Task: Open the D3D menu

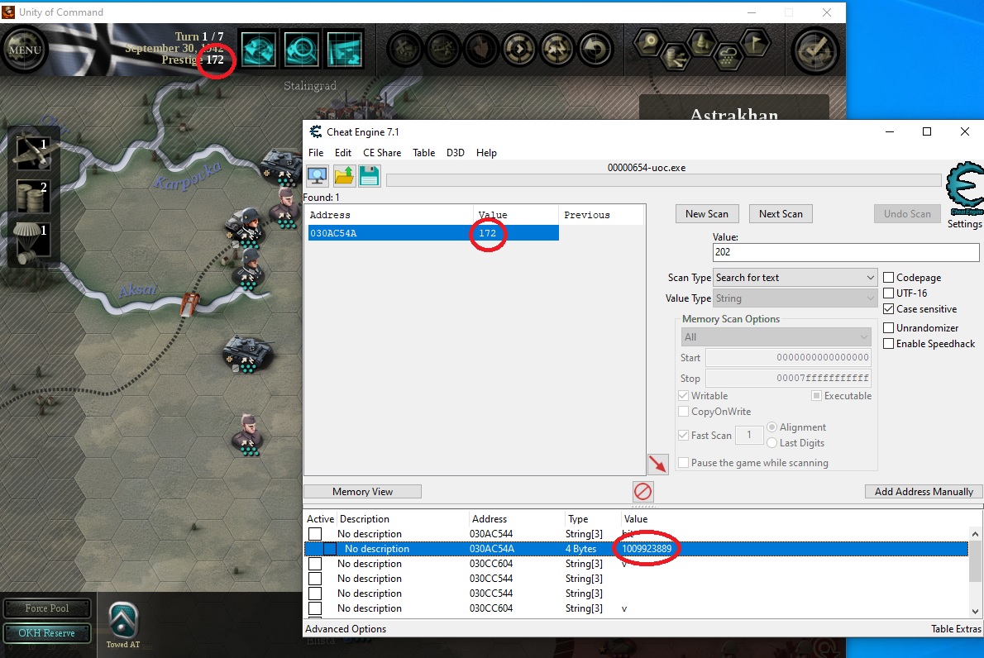Action: pyautogui.click(x=456, y=153)
